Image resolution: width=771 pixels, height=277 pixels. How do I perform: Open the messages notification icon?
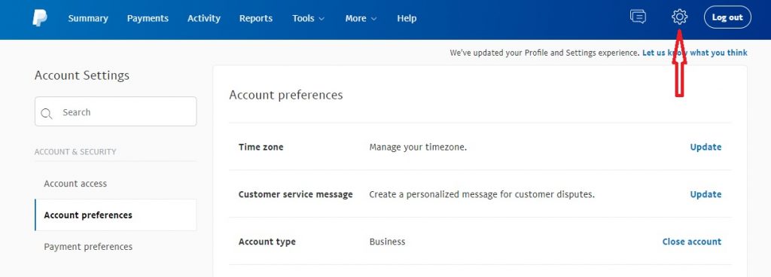pos(638,17)
